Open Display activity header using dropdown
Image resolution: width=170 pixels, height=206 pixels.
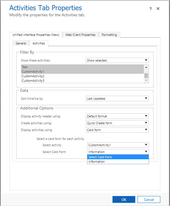[117, 116]
